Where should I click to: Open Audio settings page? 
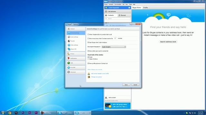tap(76, 37)
